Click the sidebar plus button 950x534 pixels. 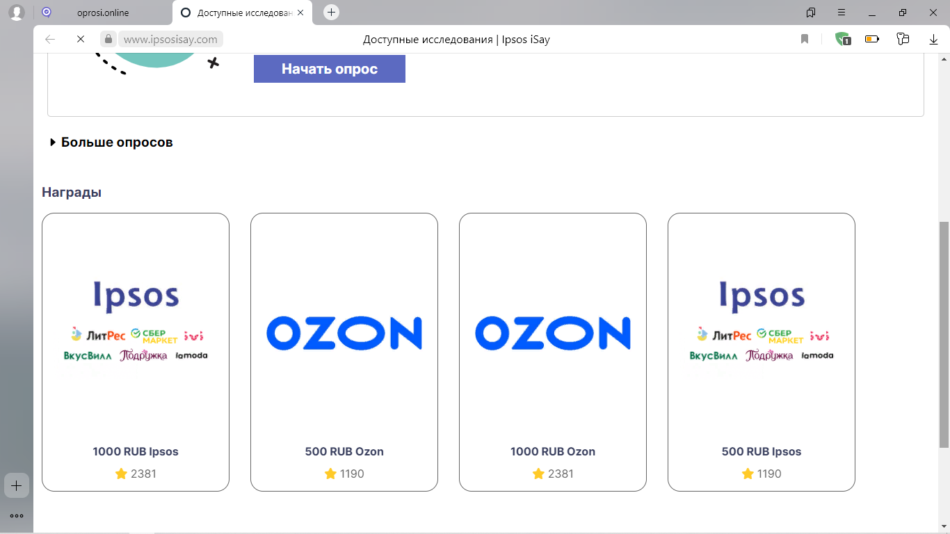coord(17,485)
